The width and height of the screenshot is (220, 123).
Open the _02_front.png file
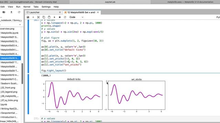point(10,87)
